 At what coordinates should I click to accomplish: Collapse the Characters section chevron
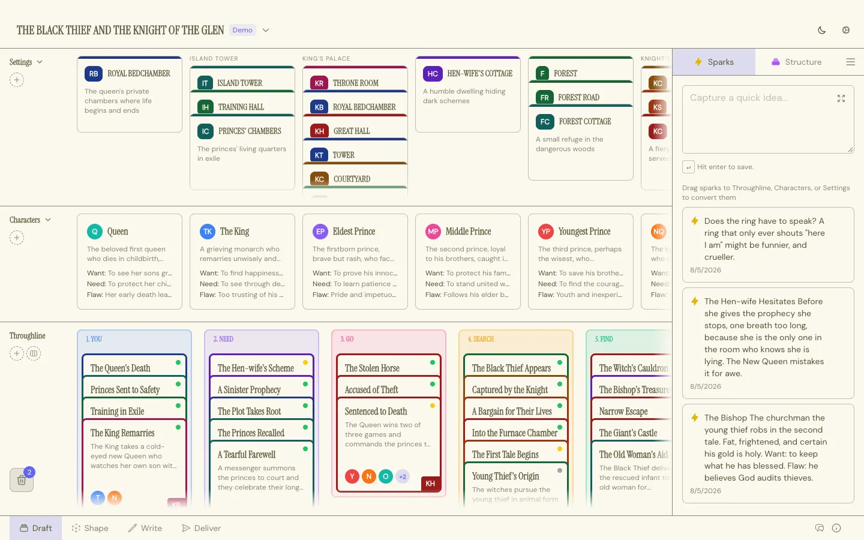[x=48, y=220]
